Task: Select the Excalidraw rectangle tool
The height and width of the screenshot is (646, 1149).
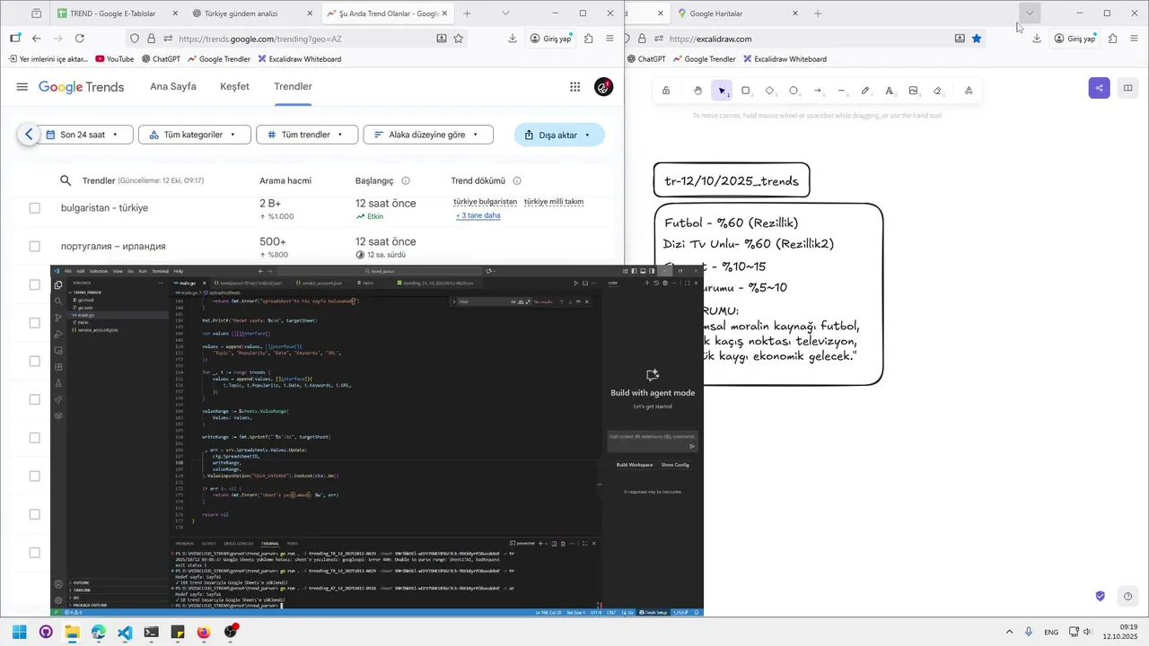Action: tap(746, 91)
